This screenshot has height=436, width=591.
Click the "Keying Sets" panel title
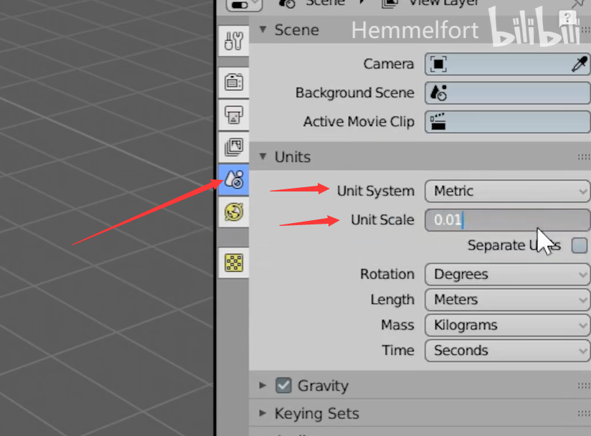(x=316, y=414)
